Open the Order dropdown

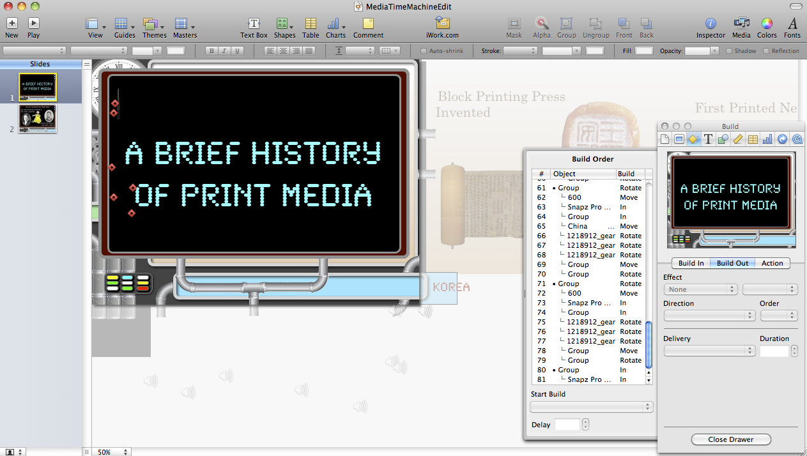[778, 315]
